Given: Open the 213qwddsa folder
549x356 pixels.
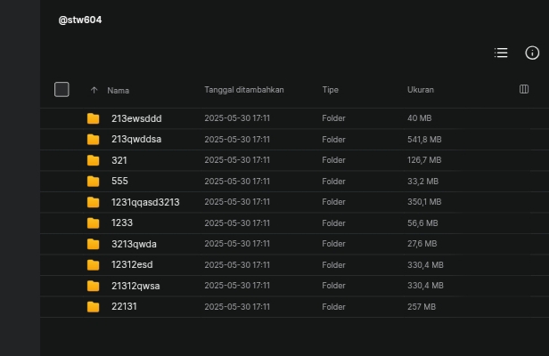Looking at the screenshot, I should (x=136, y=139).
